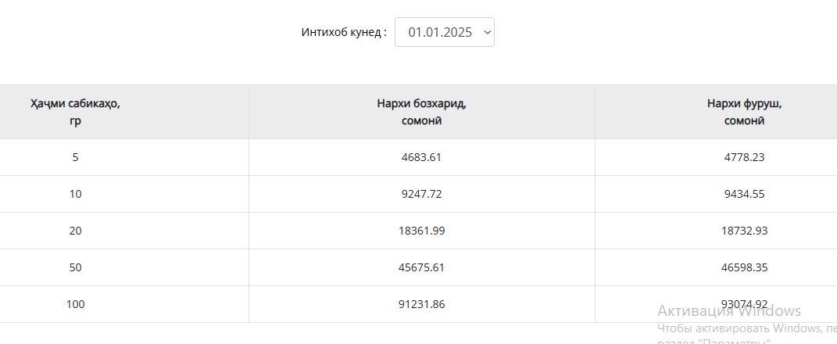Open the 01.01.2025 date dropdown

pyautogui.click(x=444, y=32)
